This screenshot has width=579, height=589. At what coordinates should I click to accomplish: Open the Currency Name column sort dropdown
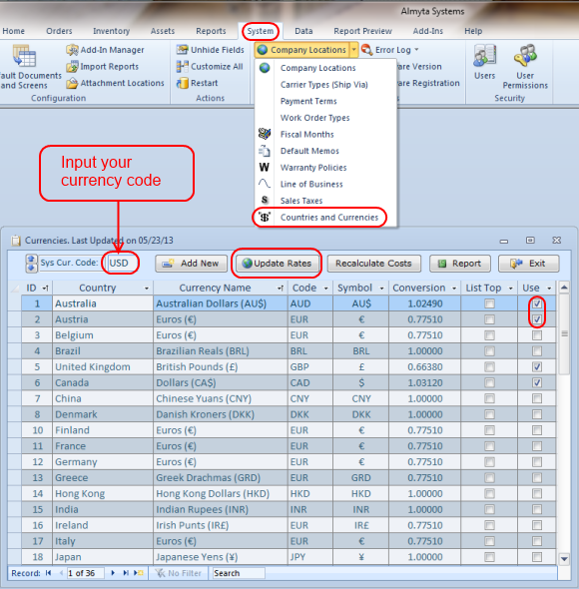[x=281, y=289]
